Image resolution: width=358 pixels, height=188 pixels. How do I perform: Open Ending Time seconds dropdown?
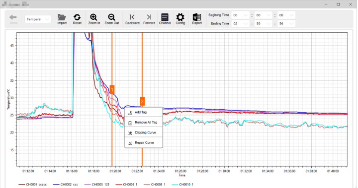286,24
